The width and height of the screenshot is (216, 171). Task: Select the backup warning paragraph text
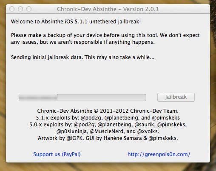point(105,39)
